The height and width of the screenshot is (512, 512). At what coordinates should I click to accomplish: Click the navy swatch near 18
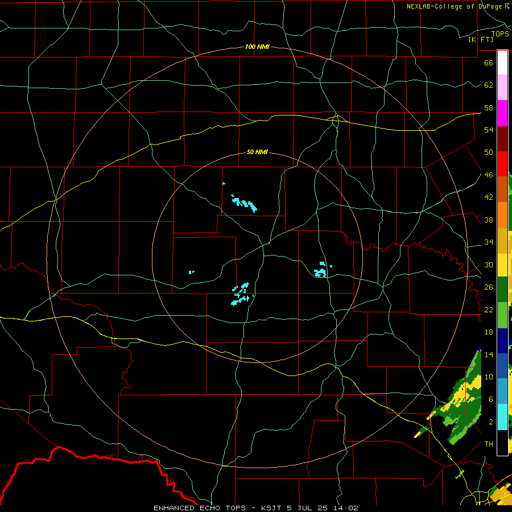(x=502, y=341)
